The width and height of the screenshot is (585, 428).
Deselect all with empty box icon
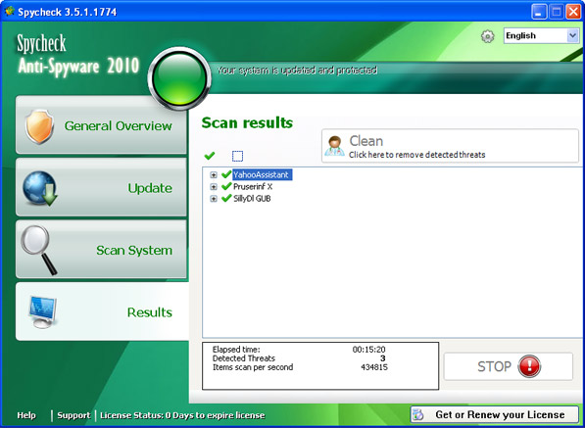(x=237, y=156)
